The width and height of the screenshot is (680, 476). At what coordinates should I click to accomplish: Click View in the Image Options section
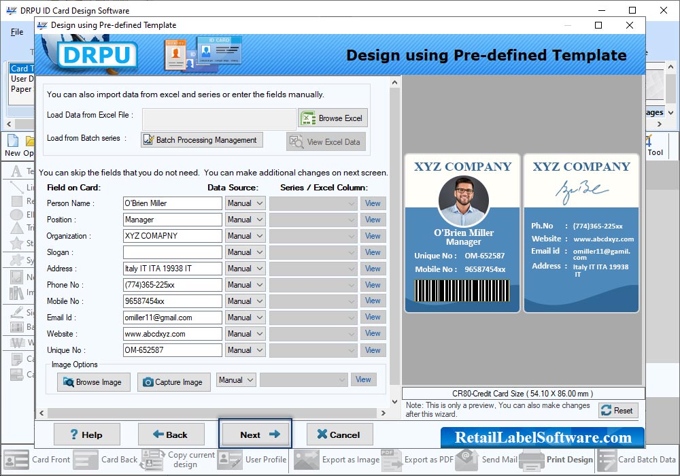pyautogui.click(x=363, y=379)
